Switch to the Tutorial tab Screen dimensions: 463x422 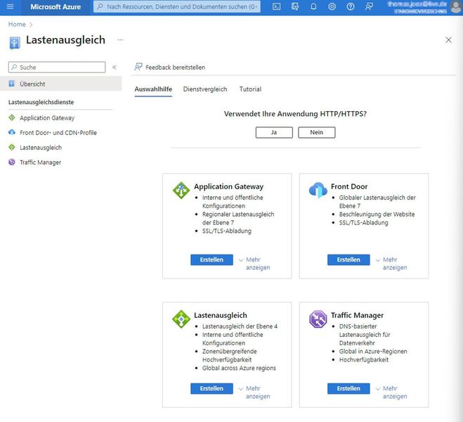coord(250,89)
